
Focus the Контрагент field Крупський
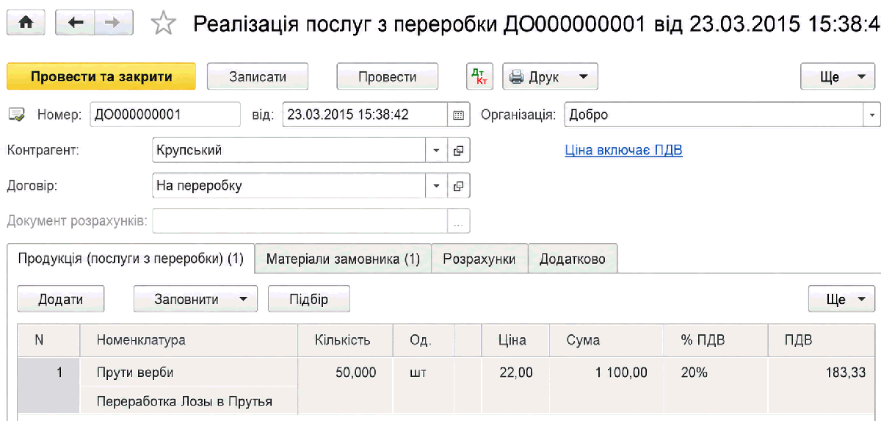[289, 151]
